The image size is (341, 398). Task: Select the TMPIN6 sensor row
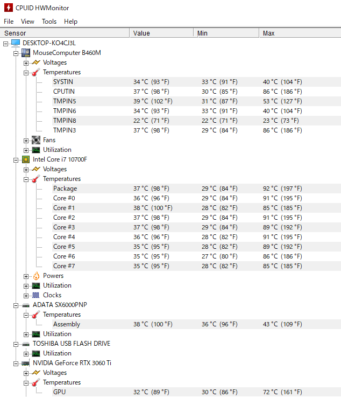pyautogui.click(x=196, y=111)
